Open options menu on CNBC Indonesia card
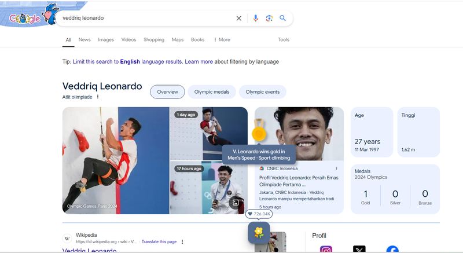 pos(336,168)
